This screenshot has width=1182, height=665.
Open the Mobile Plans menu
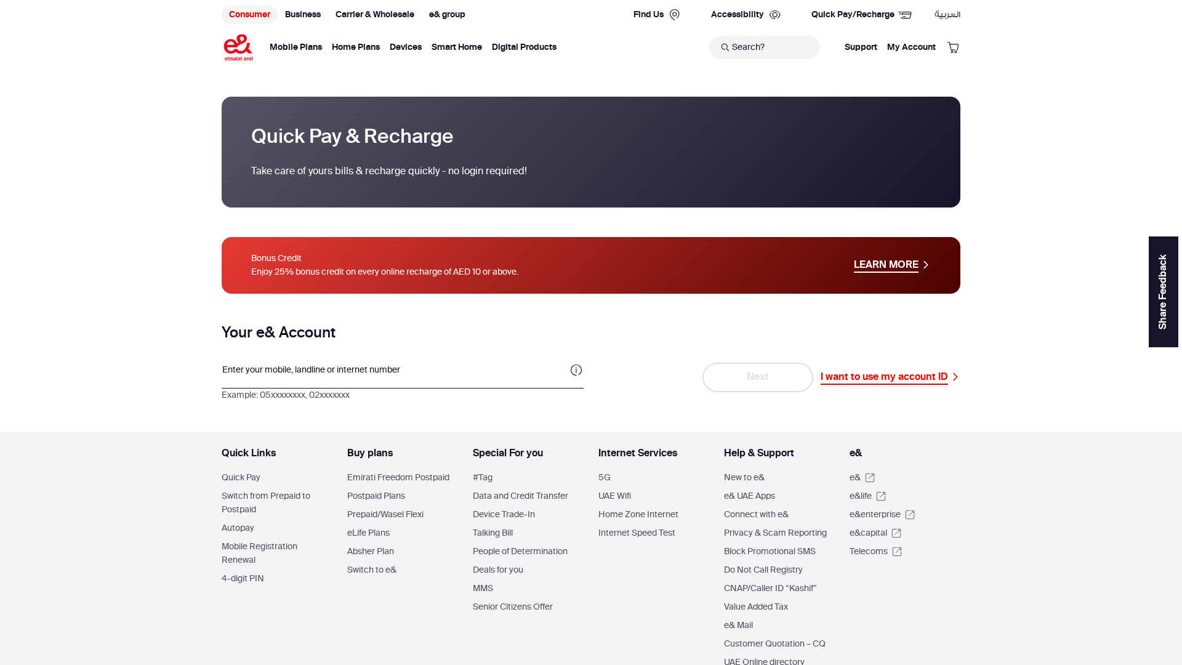pos(295,47)
